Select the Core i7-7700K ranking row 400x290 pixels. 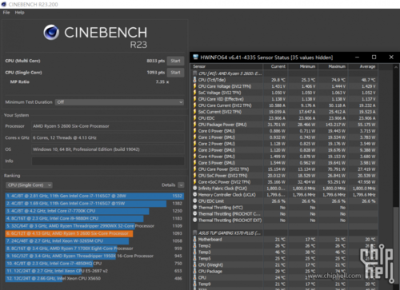point(94,211)
